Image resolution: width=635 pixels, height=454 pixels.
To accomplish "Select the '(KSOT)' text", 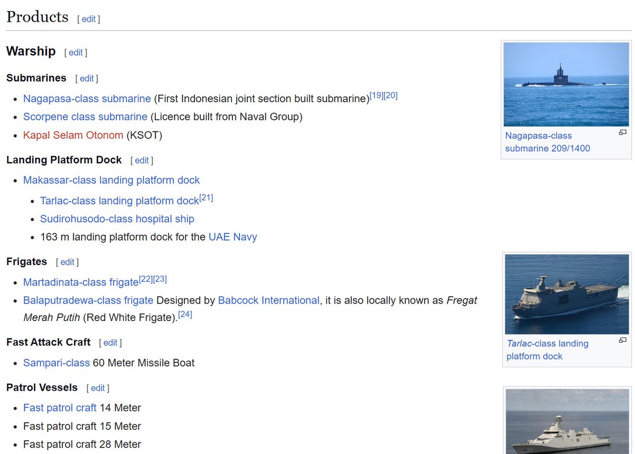I will pyautogui.click(x=144, y=135).
